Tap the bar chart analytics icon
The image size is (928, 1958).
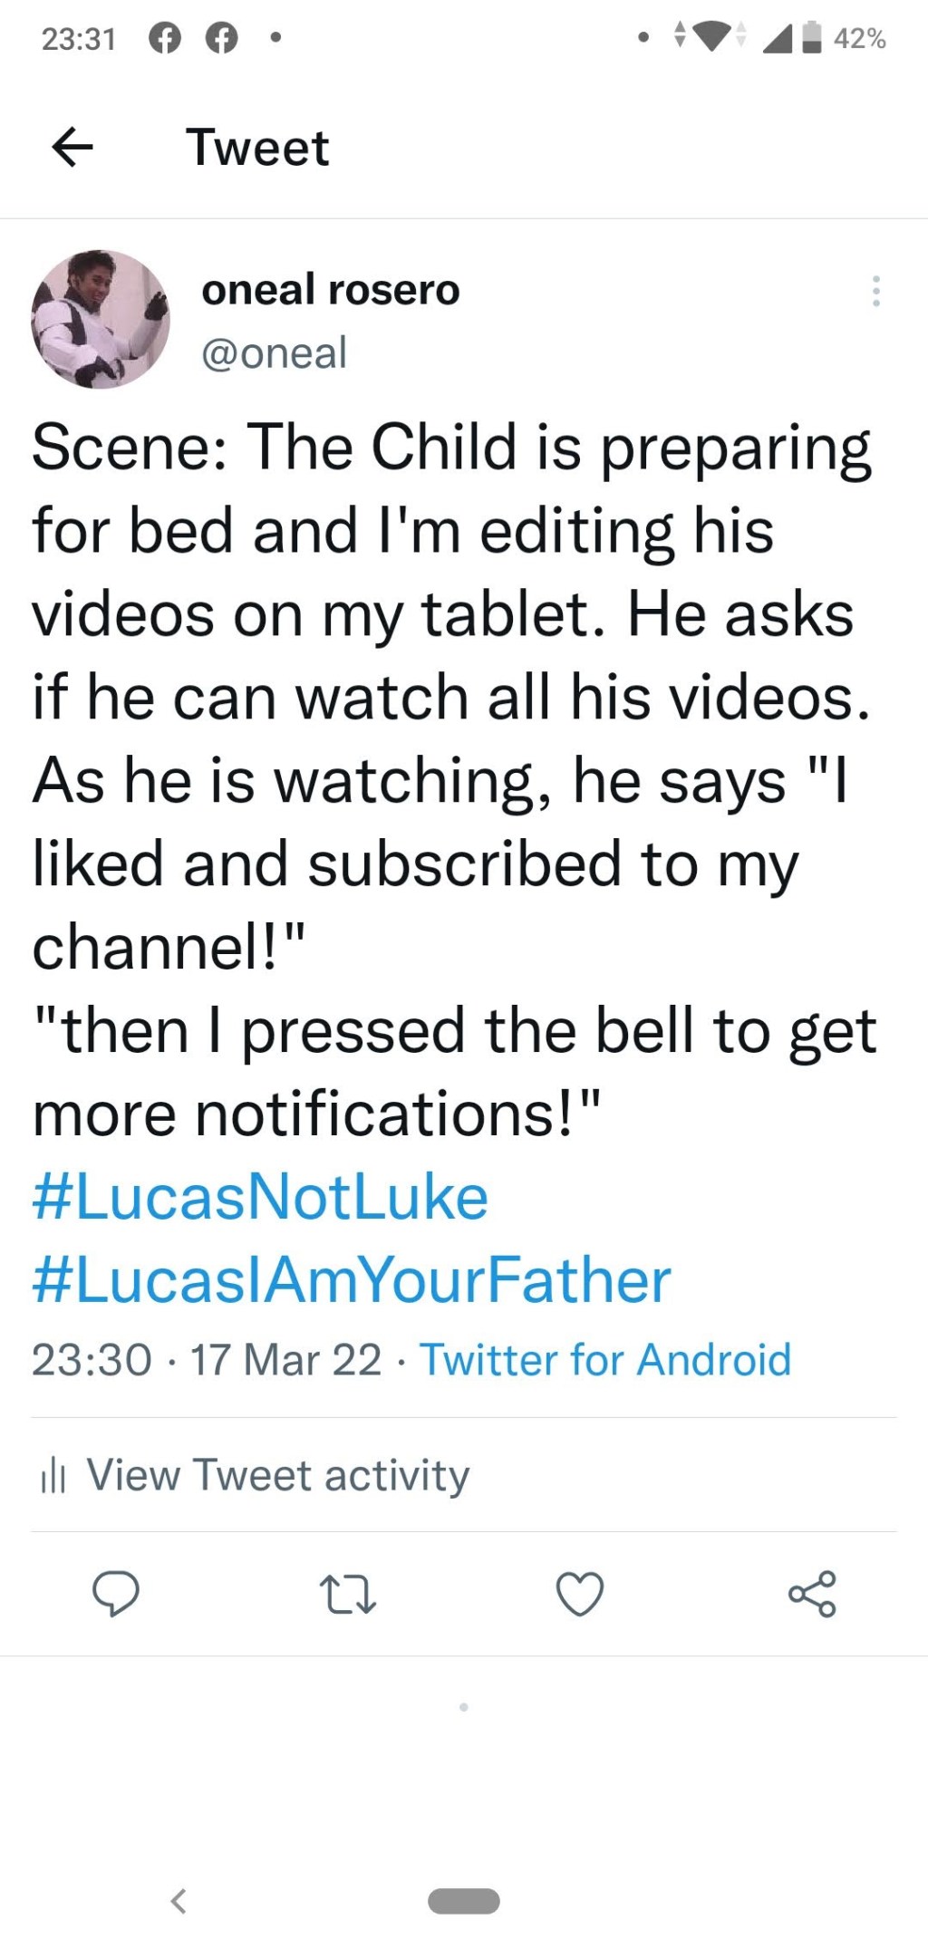53,1476
